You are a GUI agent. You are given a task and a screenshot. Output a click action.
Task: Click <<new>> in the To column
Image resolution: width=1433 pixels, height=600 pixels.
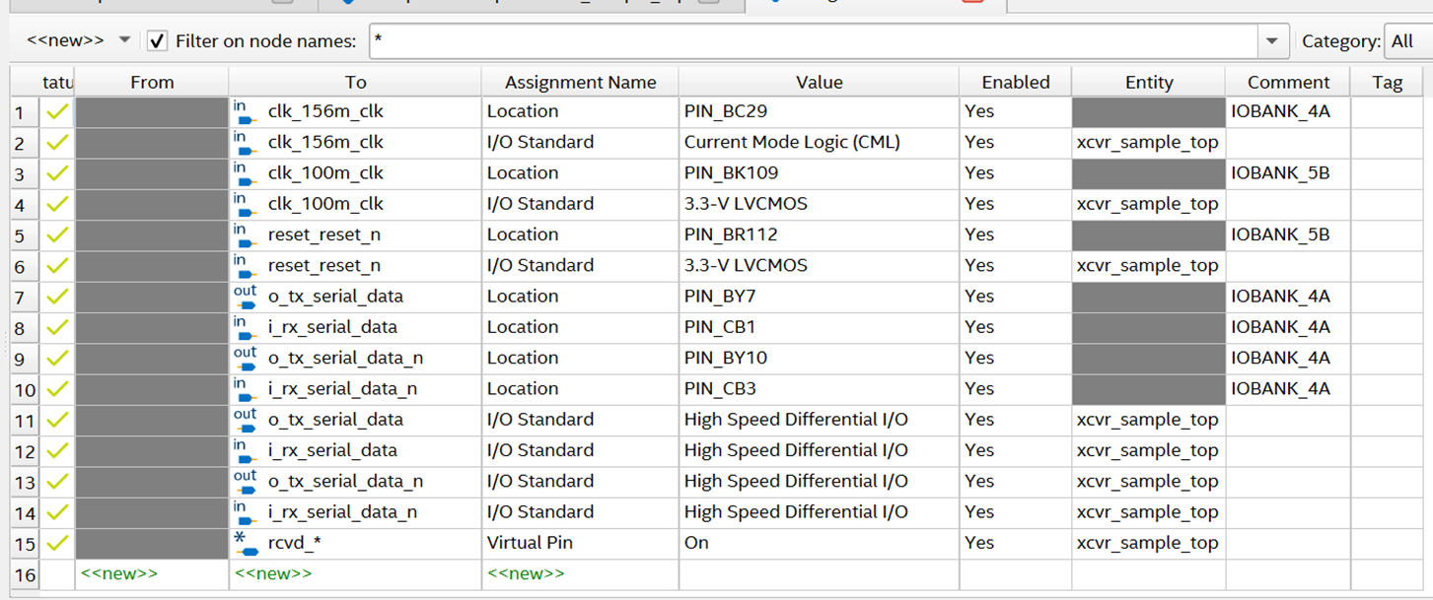(x=273, y=573)
